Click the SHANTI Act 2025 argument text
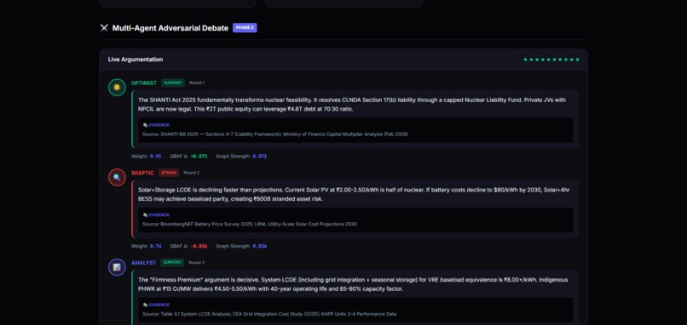Image resolution: width=687 pixels, height=325 pixels. 352,105
